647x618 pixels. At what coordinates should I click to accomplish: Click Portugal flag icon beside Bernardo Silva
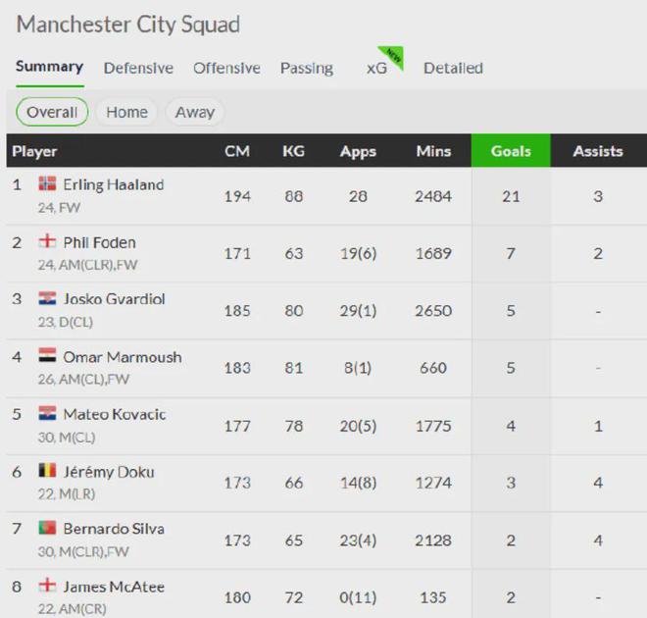[47, 529]
